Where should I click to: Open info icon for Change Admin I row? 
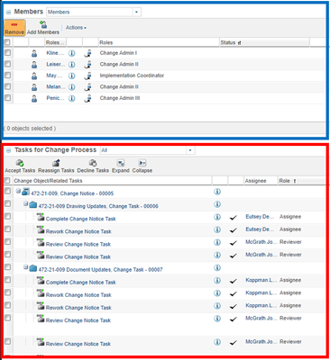(71, 53)
